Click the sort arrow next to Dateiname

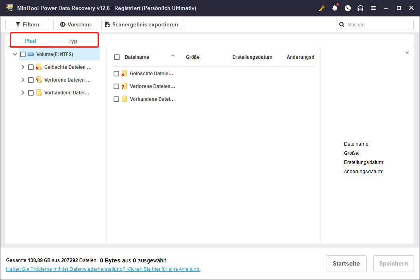pyautogui.click(x=173, y=56)
